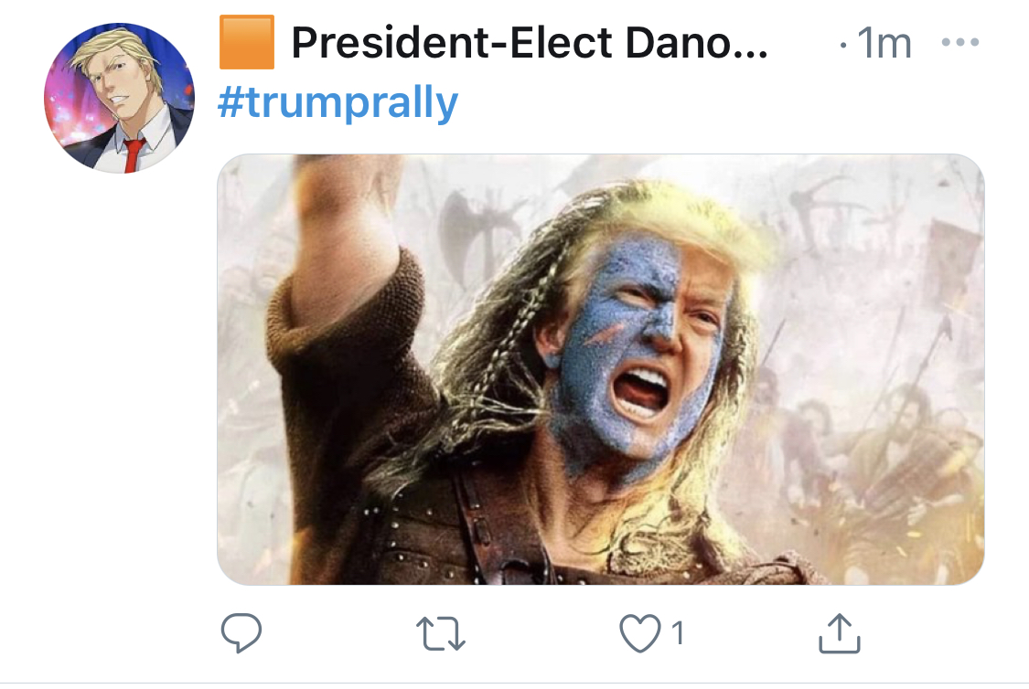This screenshot has height=689, width=1029.
Task: Open the President-Elect Dano... profile name
Action: pyautogui.click(x=529, y=43)
